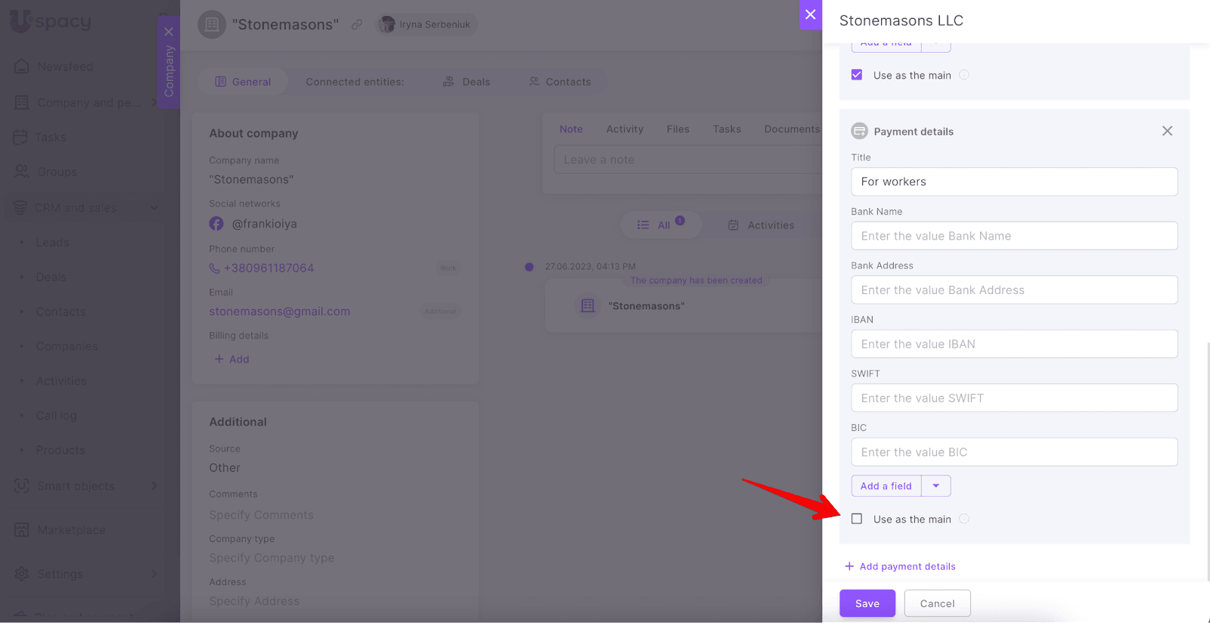
Task: Click the Facebook icon next to @frankioiya
Action: point(216,224)
